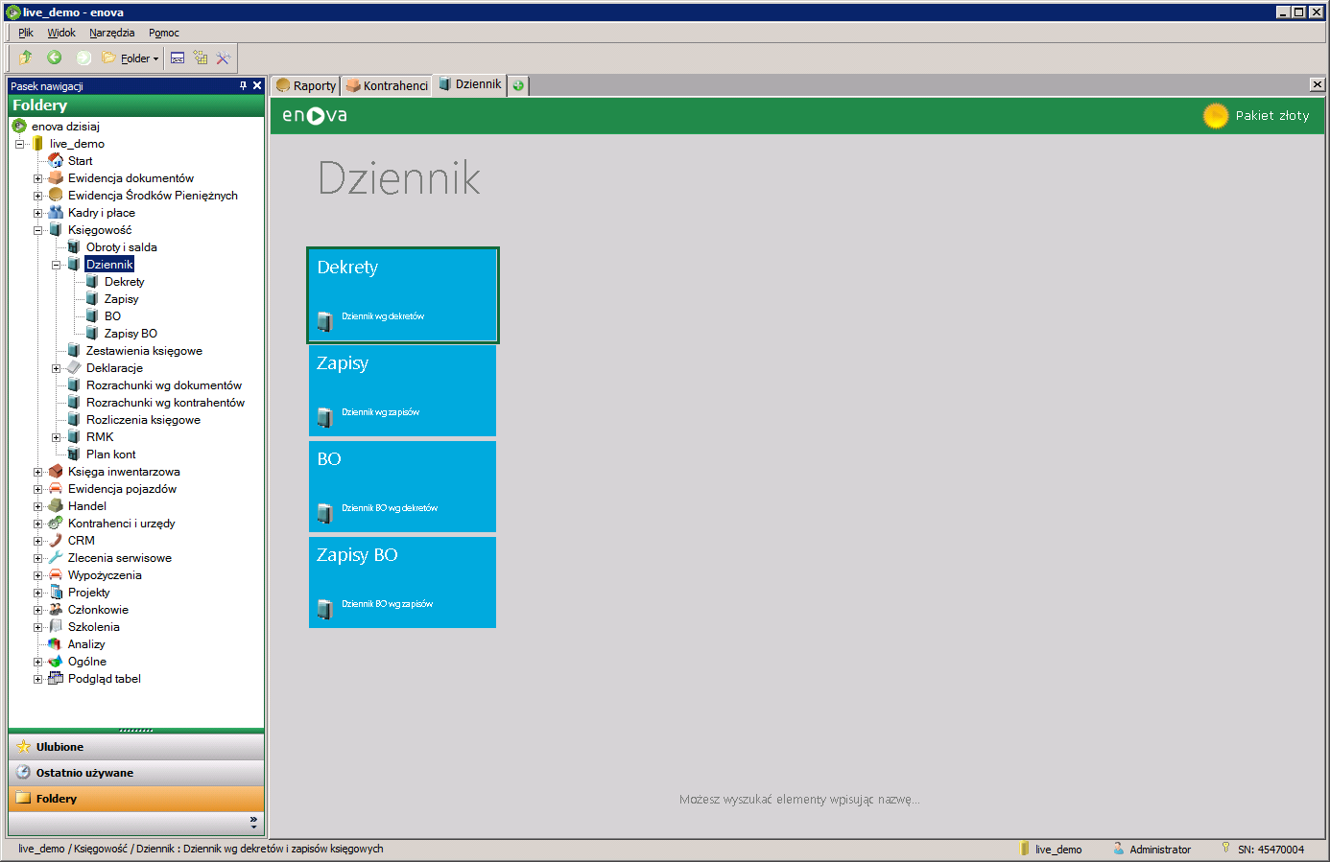Select enova dzisiaj in the tree
This screenshot has height=862, width=1330.
[x=65, y=127]
